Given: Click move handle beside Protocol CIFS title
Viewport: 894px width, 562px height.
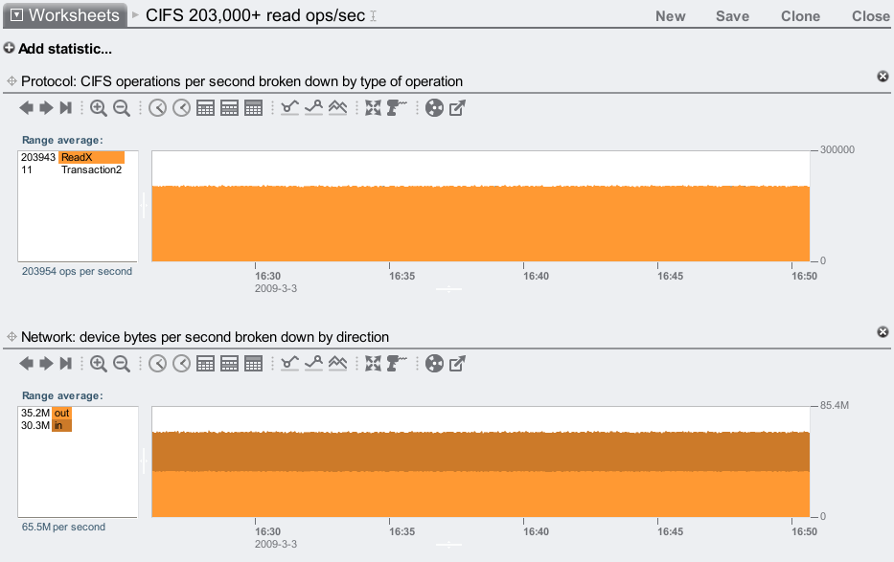Looking at the screenshot, I should (x=11, y=81).
